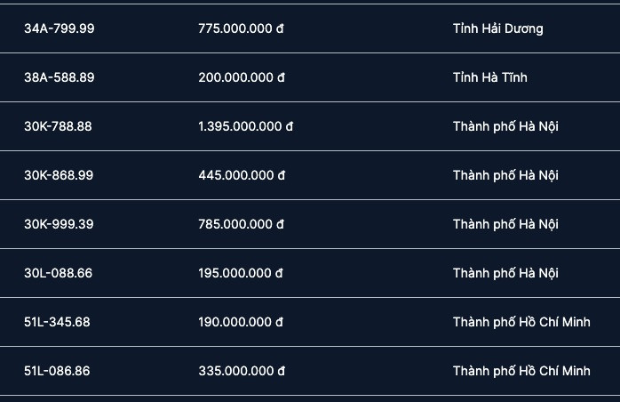Click Thành phố Hà Nội beside 30K-999.39
The height and width of the screenshot is (402, 620).
pyautogui.click(x=505, y=224)
